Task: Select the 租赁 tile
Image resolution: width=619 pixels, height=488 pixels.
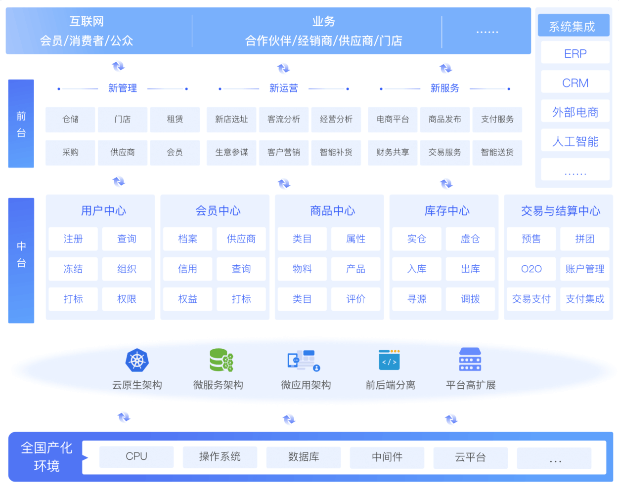Action: [175, 119]
